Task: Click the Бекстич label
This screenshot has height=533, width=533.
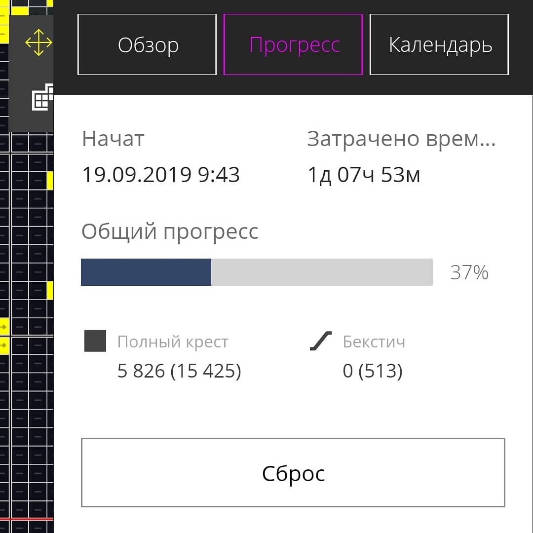Action: (x=374, y=342)
